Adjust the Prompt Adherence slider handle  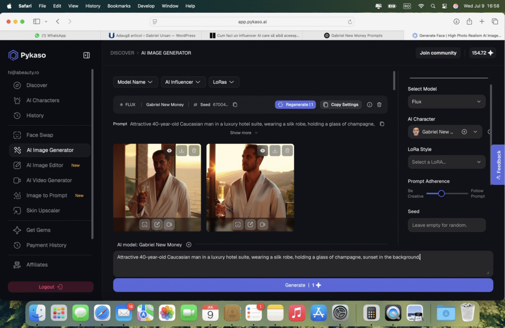point(441,194)
